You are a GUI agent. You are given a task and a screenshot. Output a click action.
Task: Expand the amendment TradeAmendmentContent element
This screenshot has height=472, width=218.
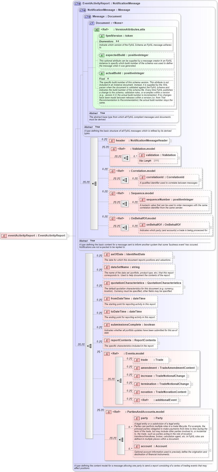pos(197,368)
